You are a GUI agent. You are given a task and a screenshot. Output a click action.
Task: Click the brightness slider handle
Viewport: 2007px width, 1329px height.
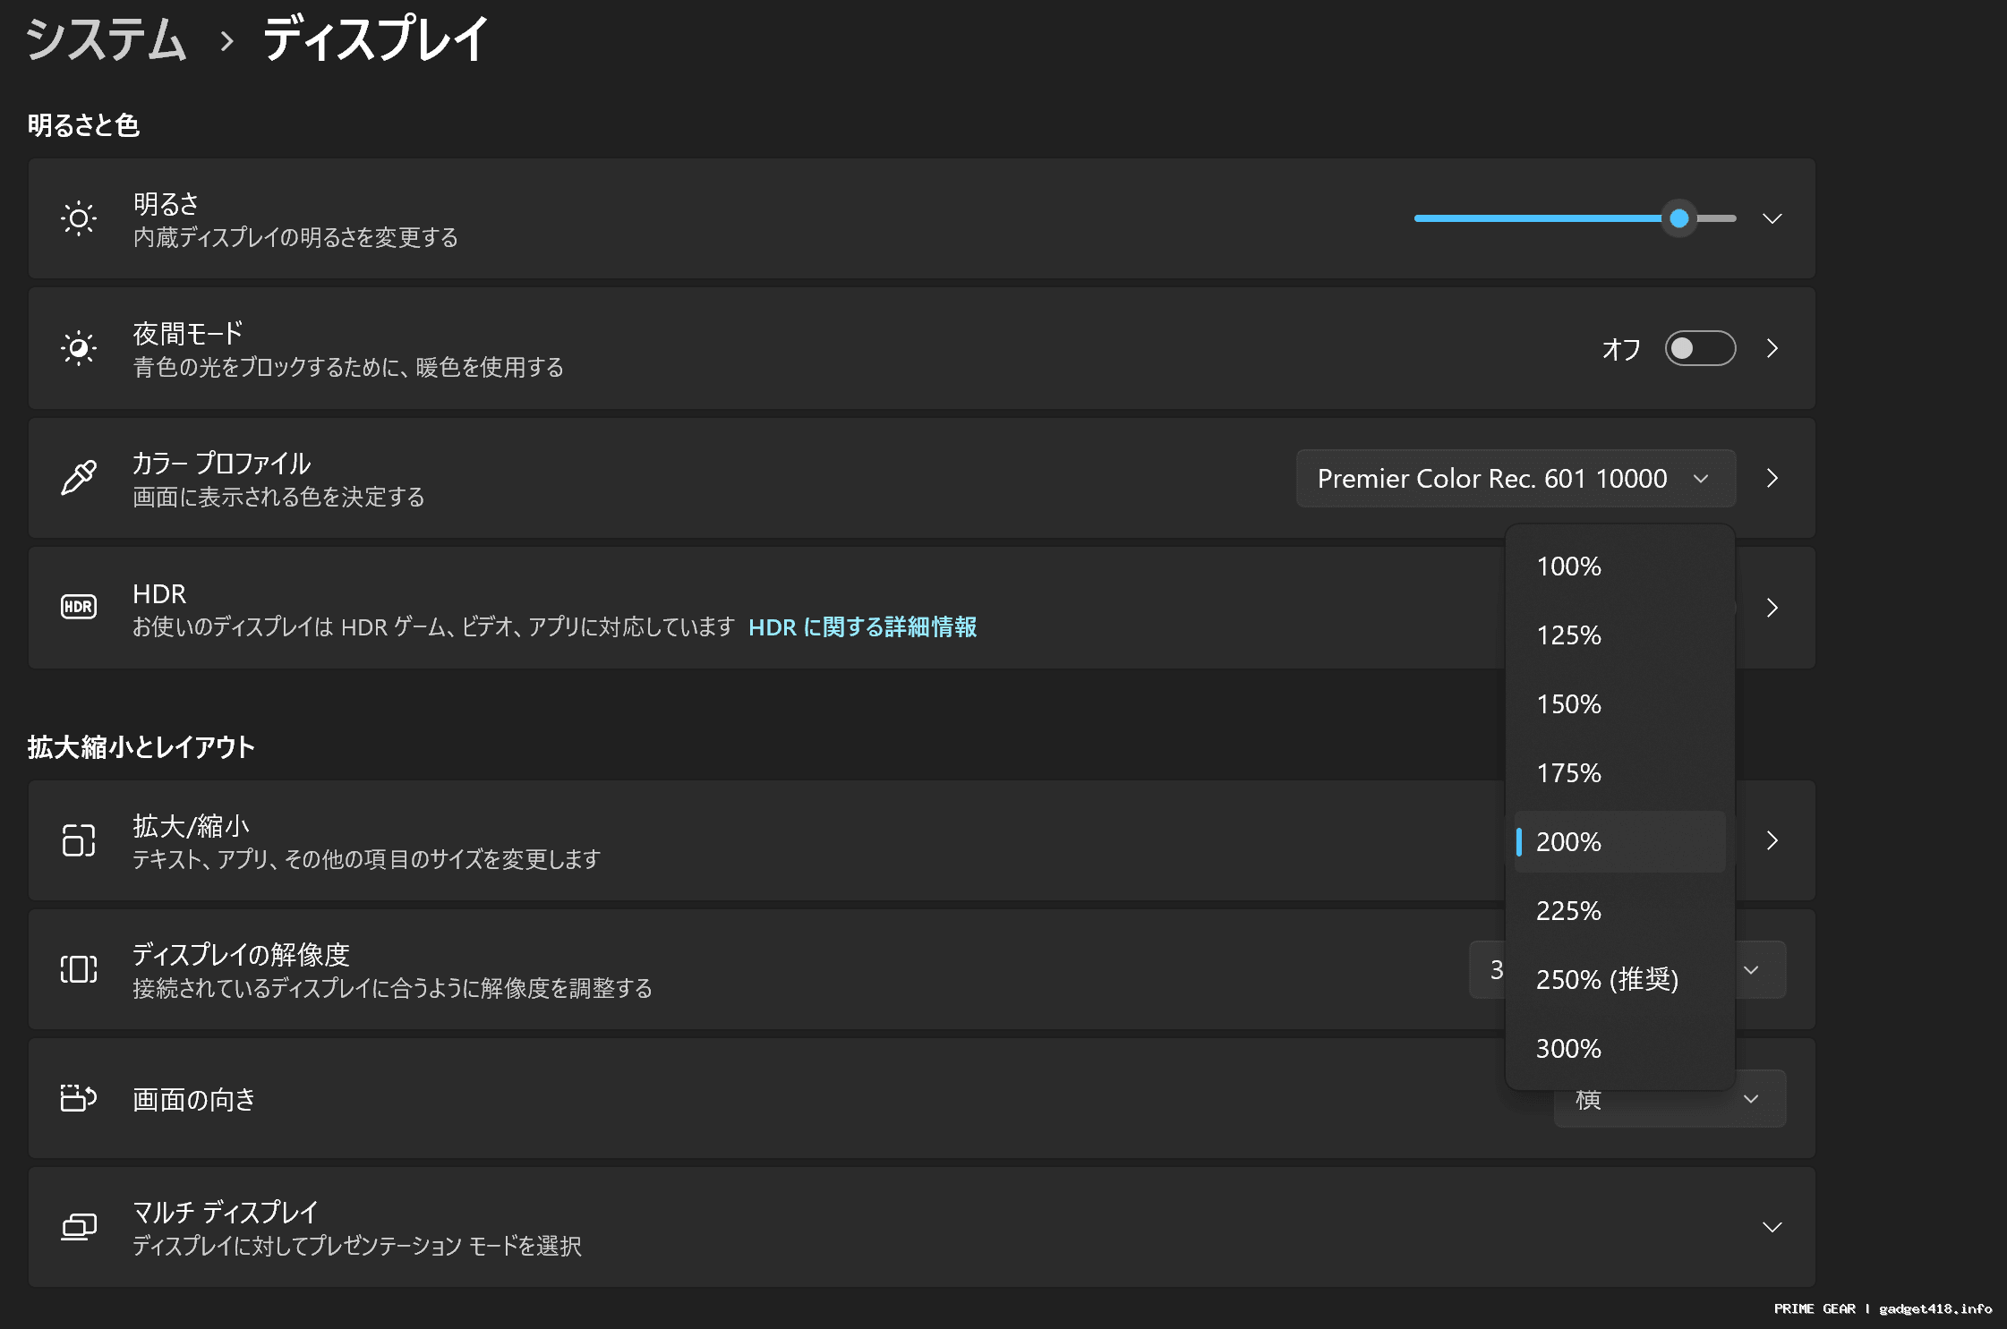(1679, 218)
